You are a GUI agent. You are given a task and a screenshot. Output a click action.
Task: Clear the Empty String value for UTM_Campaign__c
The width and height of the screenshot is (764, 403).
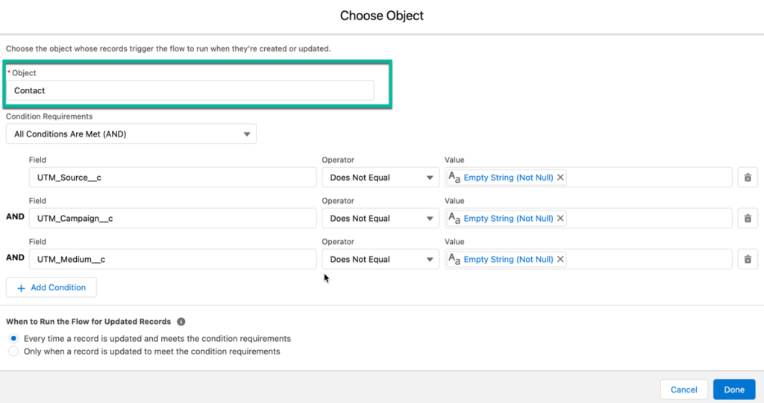[560, 219]
